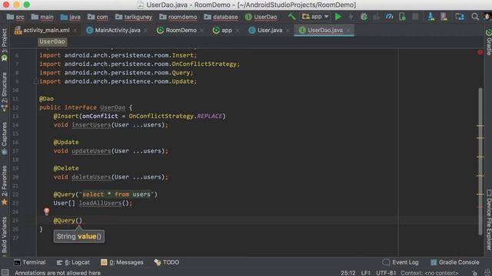Click the user avatar icon in toolbar

(x=488, y=17)
